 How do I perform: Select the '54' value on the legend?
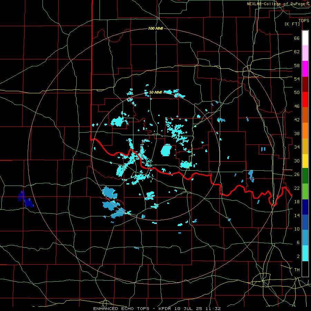point(297,79)
